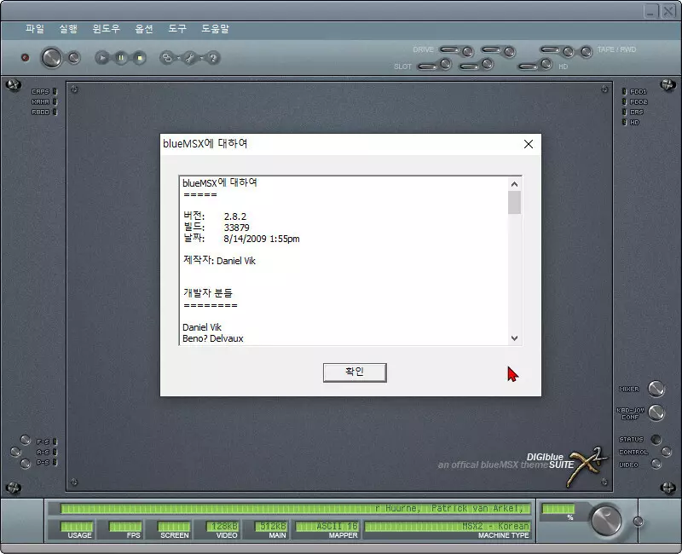Open the 실행 menu
This screenshot has height=554, width=682.
pos(68,29)
